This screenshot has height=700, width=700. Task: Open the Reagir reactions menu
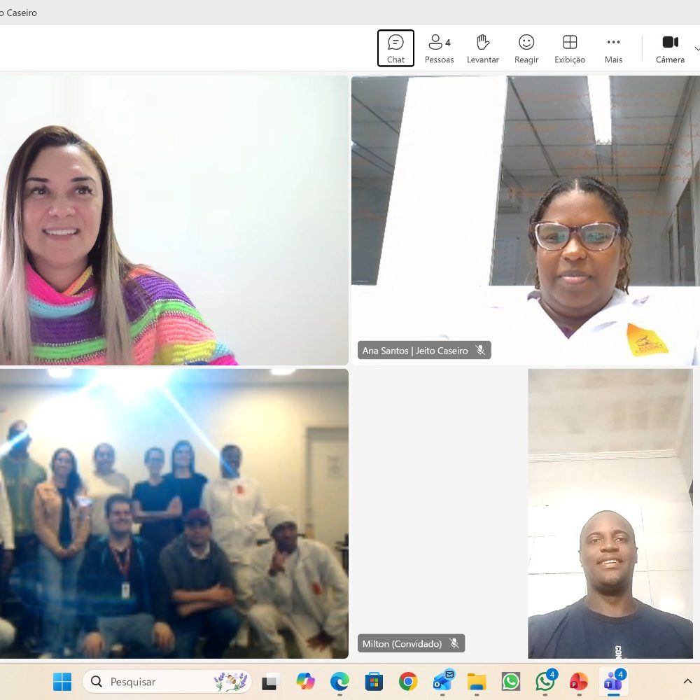[526, 48]
